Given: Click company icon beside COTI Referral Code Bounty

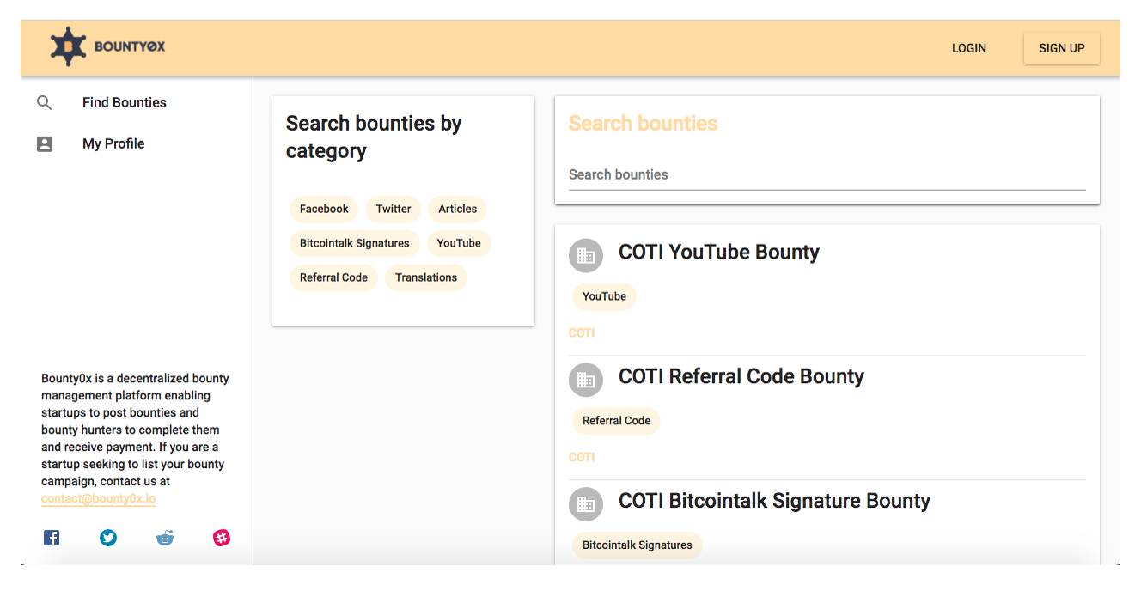Looking at the screenshot, I should (x=586, y=380).
